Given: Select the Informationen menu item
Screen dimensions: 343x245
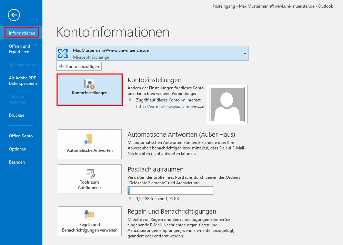Looking at the screenshot, I should point(22,33).
